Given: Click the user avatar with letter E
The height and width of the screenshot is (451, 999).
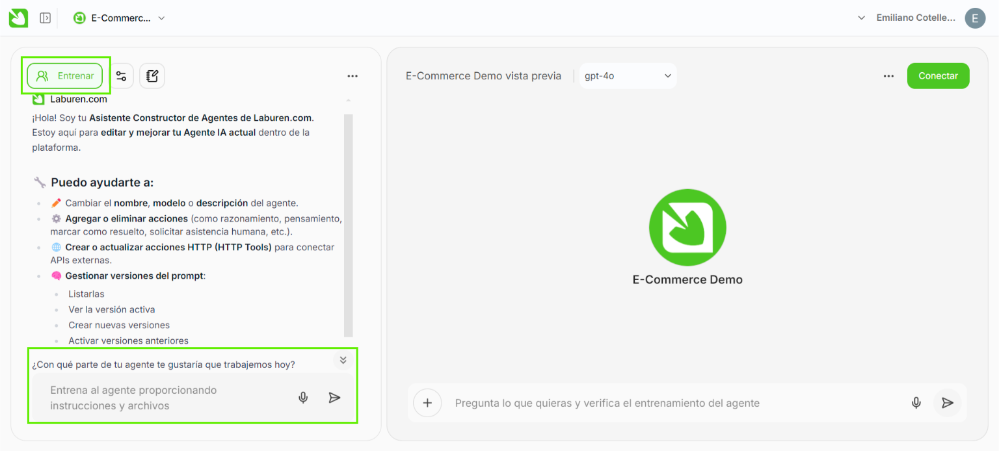Looking at the screenshot, I should [x=974, y=18].
